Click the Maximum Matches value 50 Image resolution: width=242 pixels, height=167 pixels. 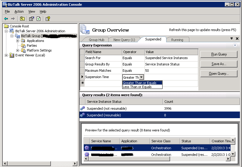coord(171,71)
